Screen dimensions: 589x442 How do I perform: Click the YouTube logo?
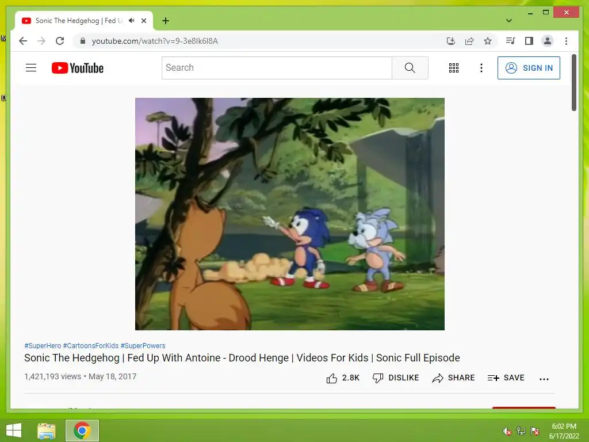(x=78, y=68)
